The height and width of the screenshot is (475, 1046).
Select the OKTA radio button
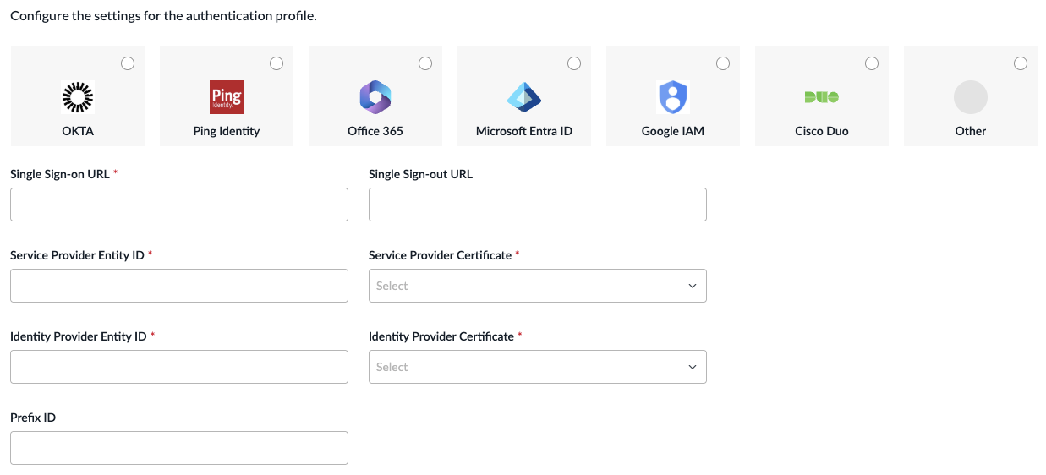pos(128,63)
